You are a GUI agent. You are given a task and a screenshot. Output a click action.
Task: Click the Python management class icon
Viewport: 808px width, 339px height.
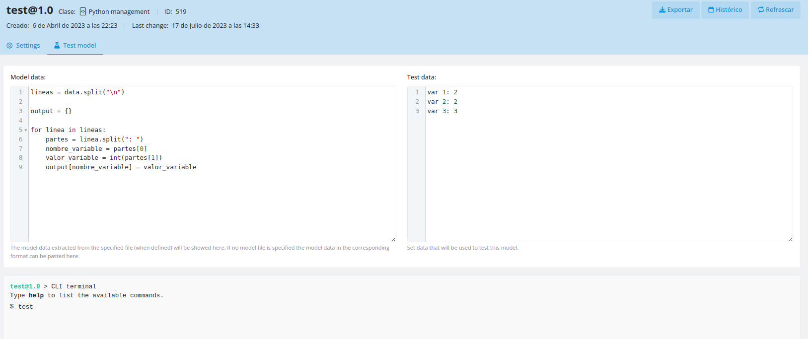coord(83,11)
